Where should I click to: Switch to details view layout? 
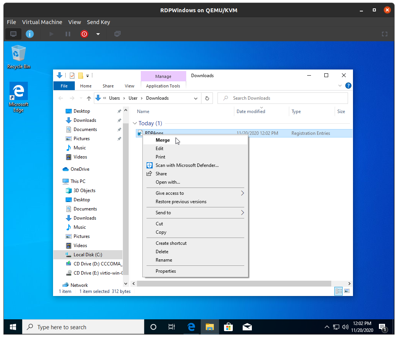coord(338,291)
